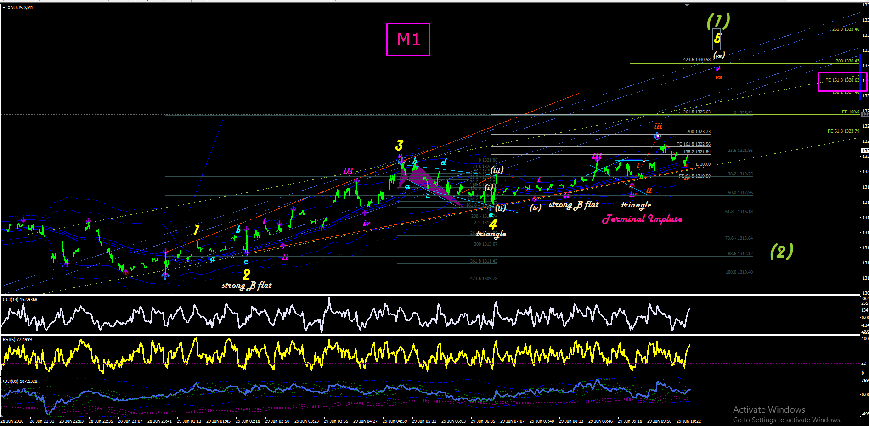The width and height of the screenshot is (869, 426).
Task: Select the FE 161.8 1322.56 level label
Action: 694,144
